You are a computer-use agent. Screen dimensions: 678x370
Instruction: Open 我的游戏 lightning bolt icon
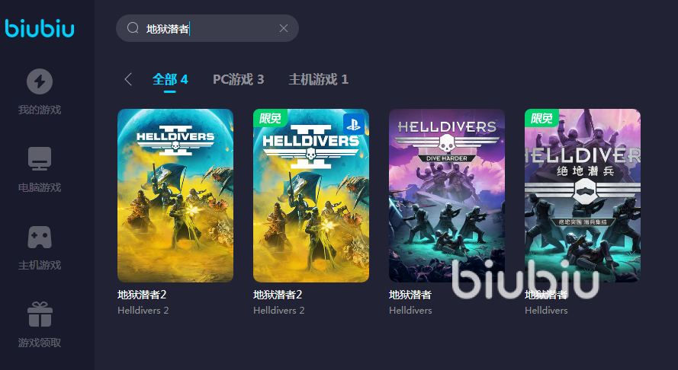tap(40, 81)
